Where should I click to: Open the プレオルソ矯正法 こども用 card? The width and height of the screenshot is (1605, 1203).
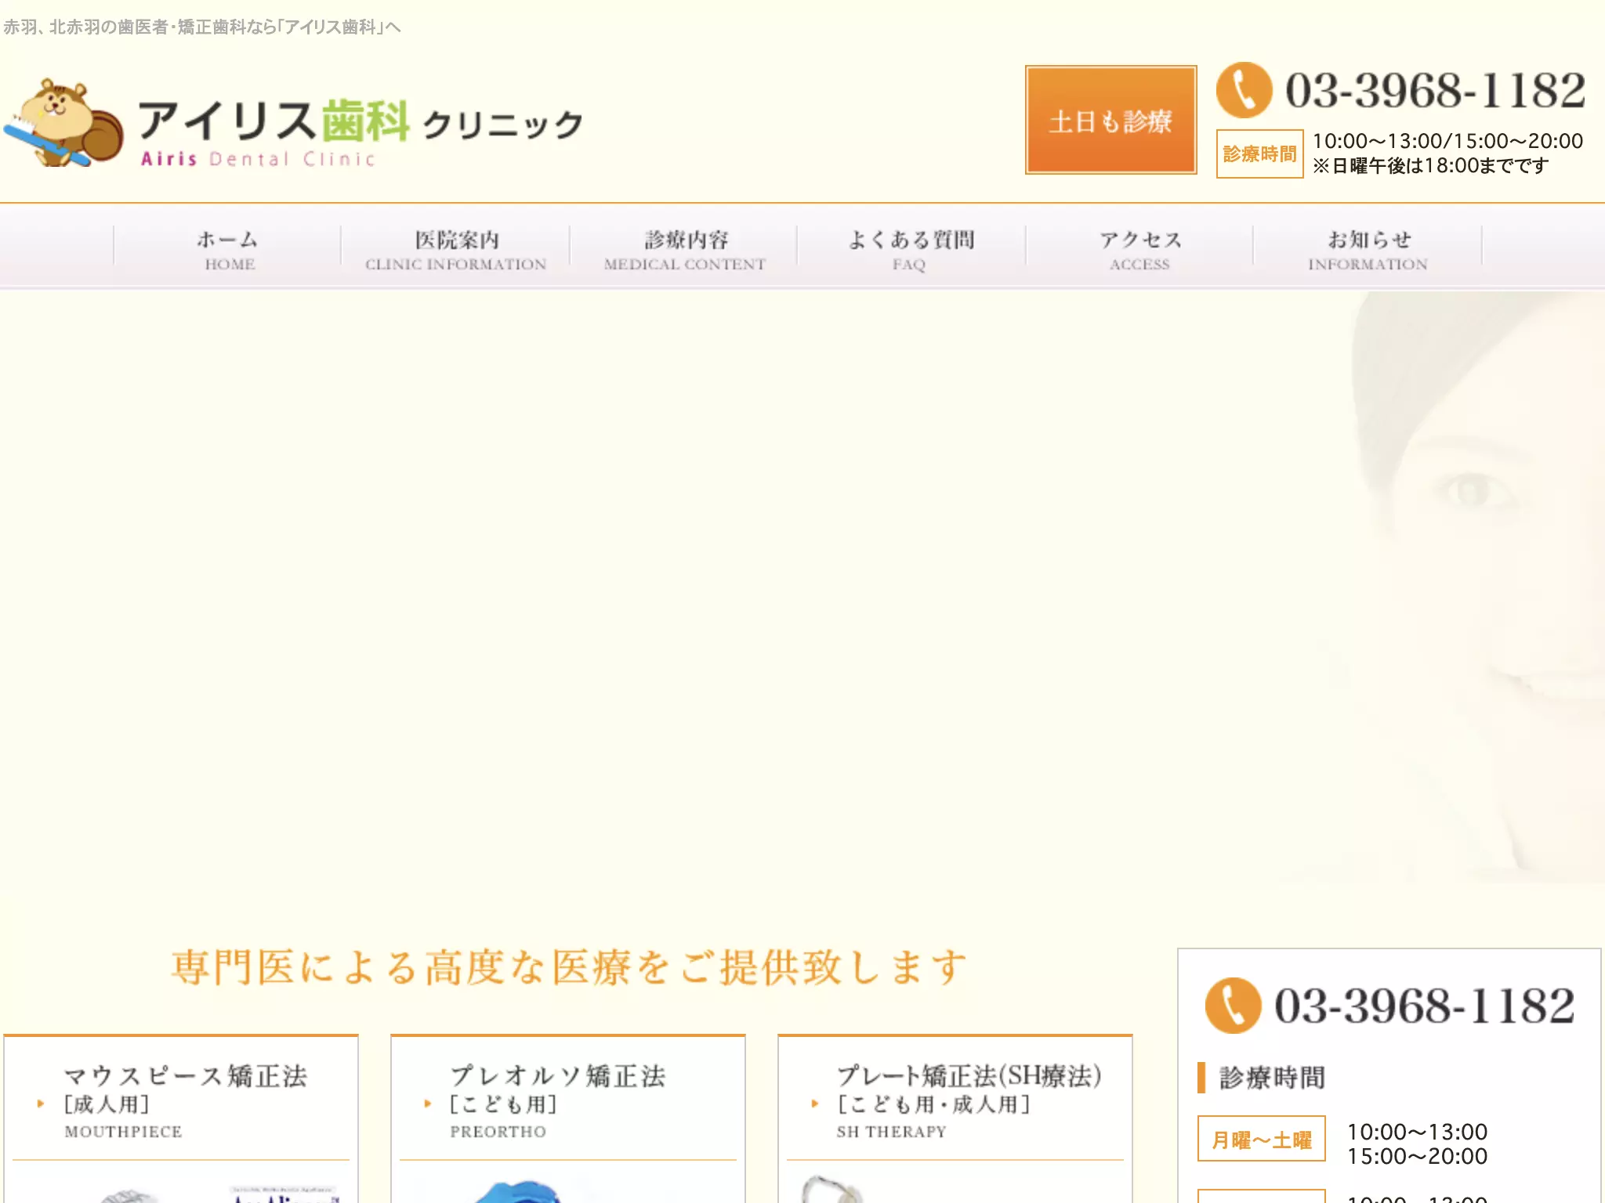coord(568,1119)
